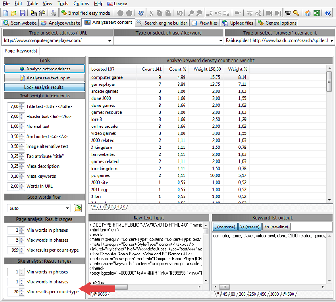Viewport: 336px width, 302px height.
Task: Select the 'pc games' keyword row
Action: 169,175
